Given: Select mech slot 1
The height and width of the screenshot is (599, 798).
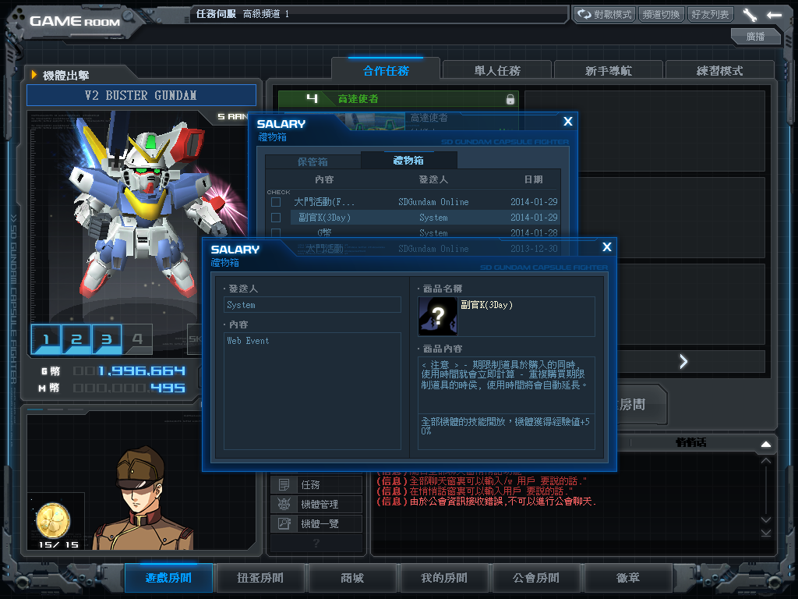Looking at the screenshot, I should tap(46, 338).
